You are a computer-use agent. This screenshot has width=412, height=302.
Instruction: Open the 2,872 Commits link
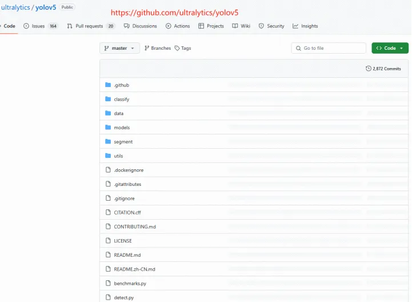tap(387, 69)
